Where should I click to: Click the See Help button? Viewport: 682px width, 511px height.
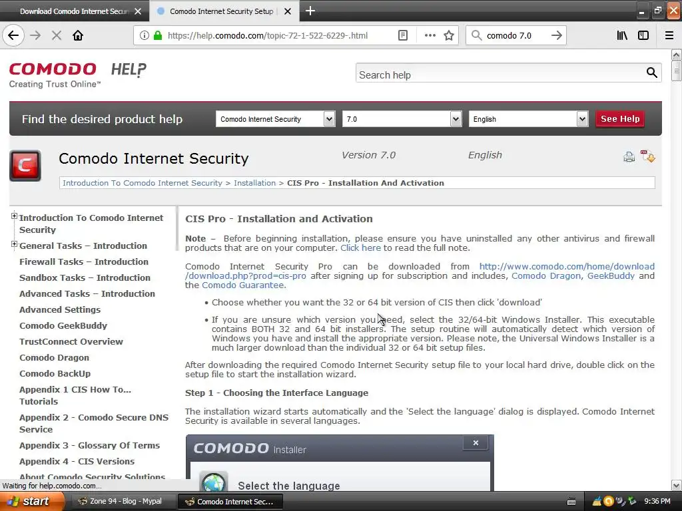(x=620, y=118)
